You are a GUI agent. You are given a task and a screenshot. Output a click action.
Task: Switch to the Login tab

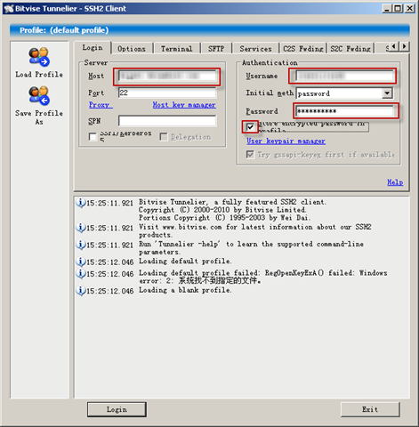[93, 47]
